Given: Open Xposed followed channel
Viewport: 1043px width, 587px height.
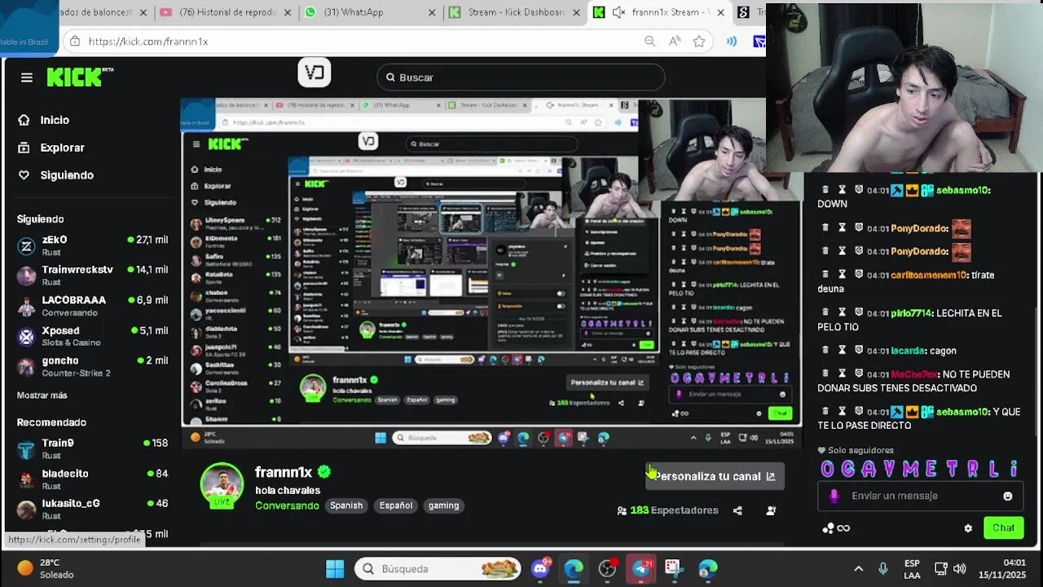Looking at the screenshot, I should click(x=92, y=336).
